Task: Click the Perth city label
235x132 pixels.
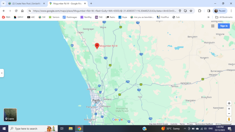Action: 96,100
